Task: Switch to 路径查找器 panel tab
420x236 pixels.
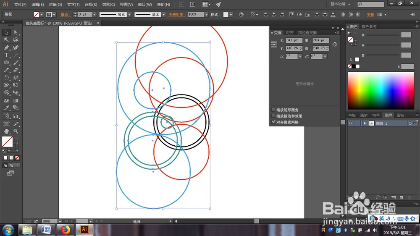Action: pyautogui.click(x=307, y=33)
